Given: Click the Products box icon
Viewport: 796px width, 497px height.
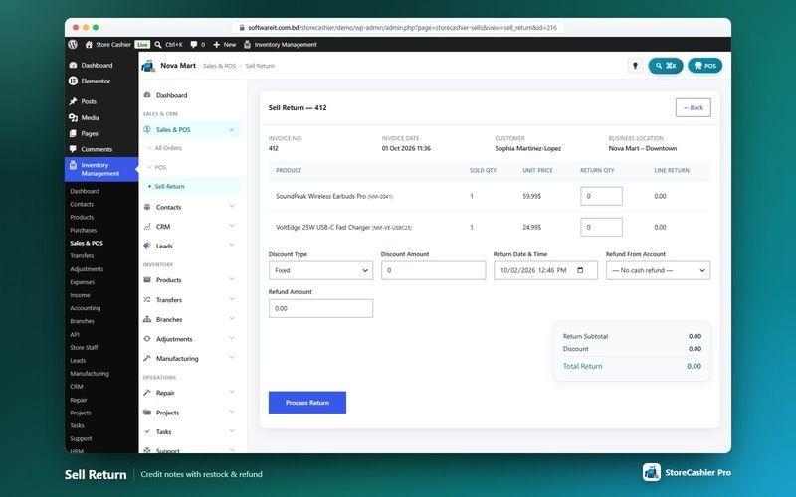Looking at the screenshot, I should tap(147, 280).
